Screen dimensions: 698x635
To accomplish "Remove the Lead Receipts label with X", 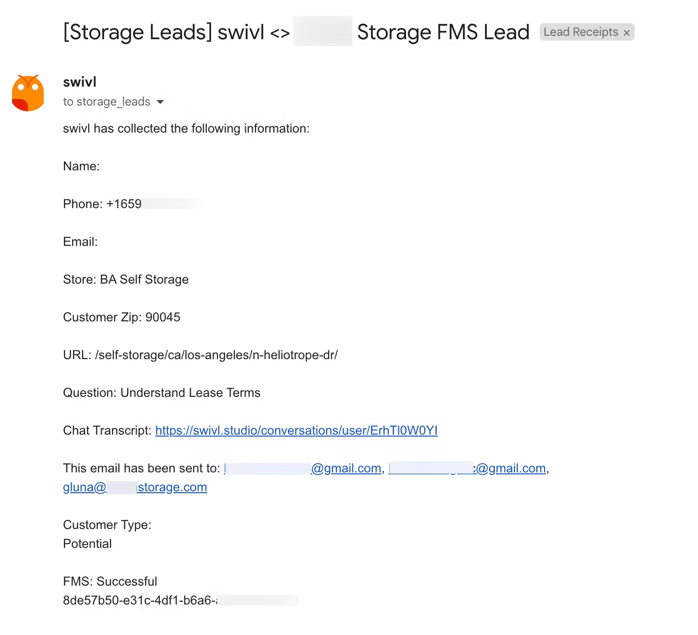I will point(626,33).
